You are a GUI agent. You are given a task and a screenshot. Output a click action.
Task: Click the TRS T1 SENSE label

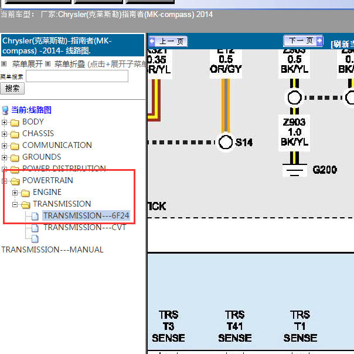click(300, 326)
